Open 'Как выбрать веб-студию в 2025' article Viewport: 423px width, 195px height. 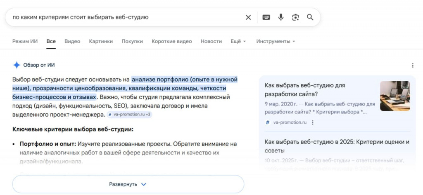pyautogui.click(x=337, y=146)
